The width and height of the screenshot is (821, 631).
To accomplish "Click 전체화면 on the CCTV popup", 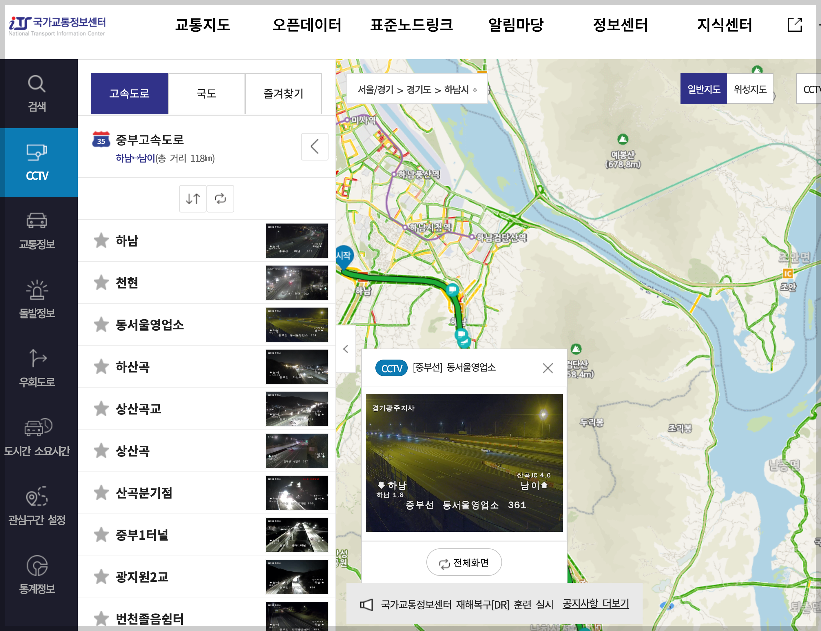I will pyautogui.click(x=464, y=562).
